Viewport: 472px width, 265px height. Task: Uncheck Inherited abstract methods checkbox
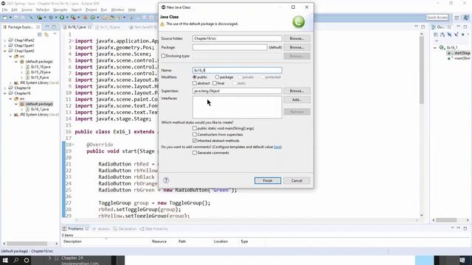tap(195, 141)
